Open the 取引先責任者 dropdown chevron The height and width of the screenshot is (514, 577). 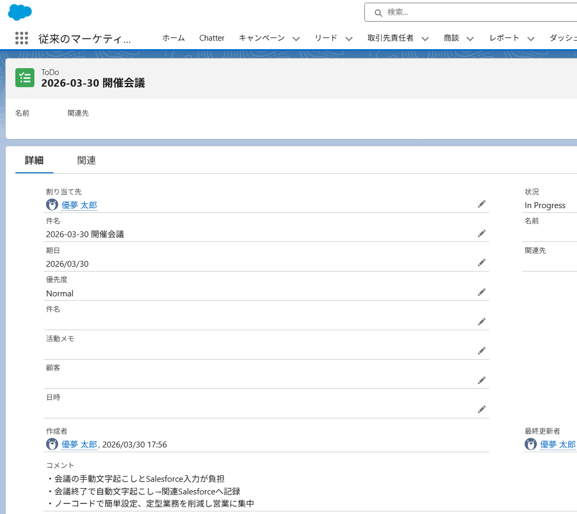click(x=426, y=39)
